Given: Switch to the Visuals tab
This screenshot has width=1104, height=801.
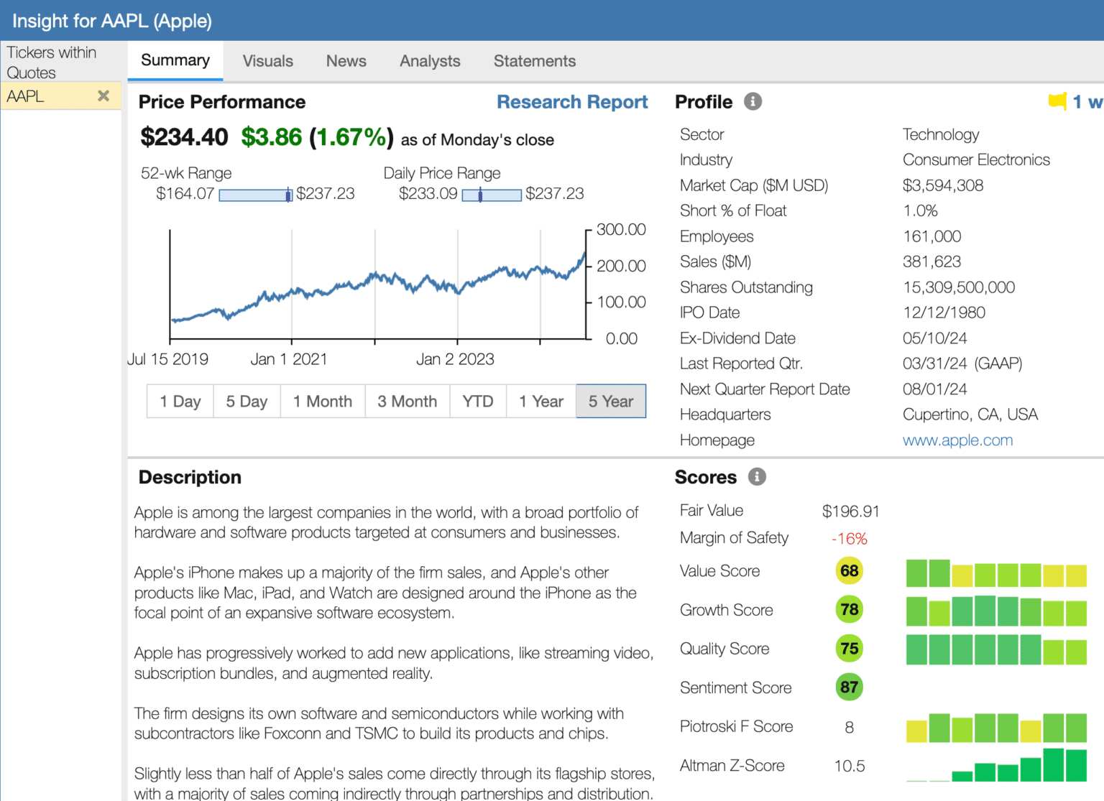Looking at the screenshot, I should coord(268,61).
